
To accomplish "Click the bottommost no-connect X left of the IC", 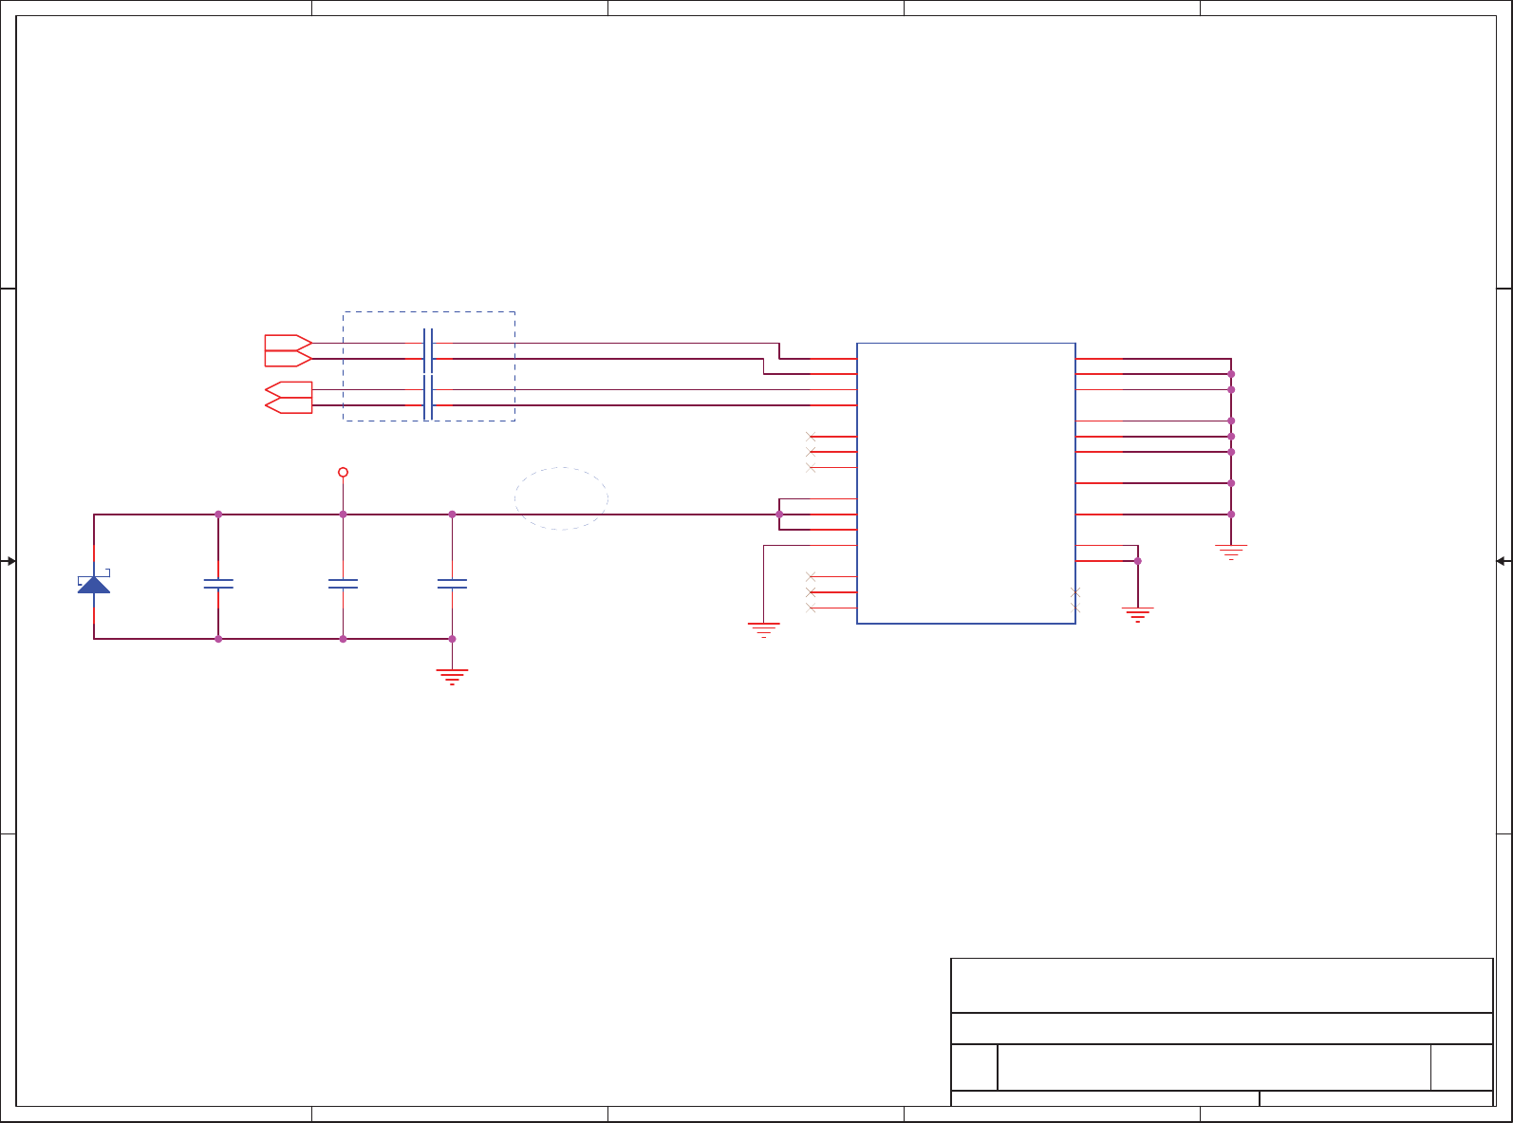I will click(x=811, y=608).
